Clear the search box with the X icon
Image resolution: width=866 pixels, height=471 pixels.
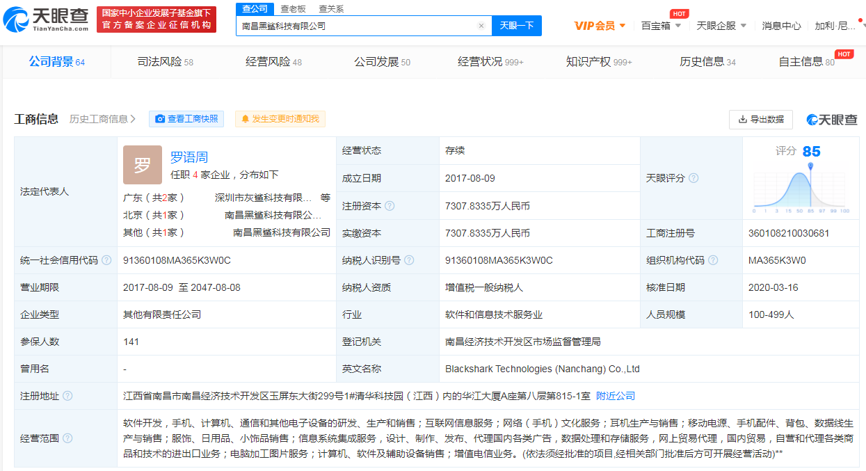pyautogui.click(x=481, y=26)
